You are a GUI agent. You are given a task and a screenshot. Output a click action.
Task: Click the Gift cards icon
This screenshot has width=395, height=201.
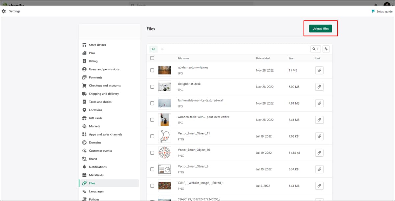click(x=84, y=118)
